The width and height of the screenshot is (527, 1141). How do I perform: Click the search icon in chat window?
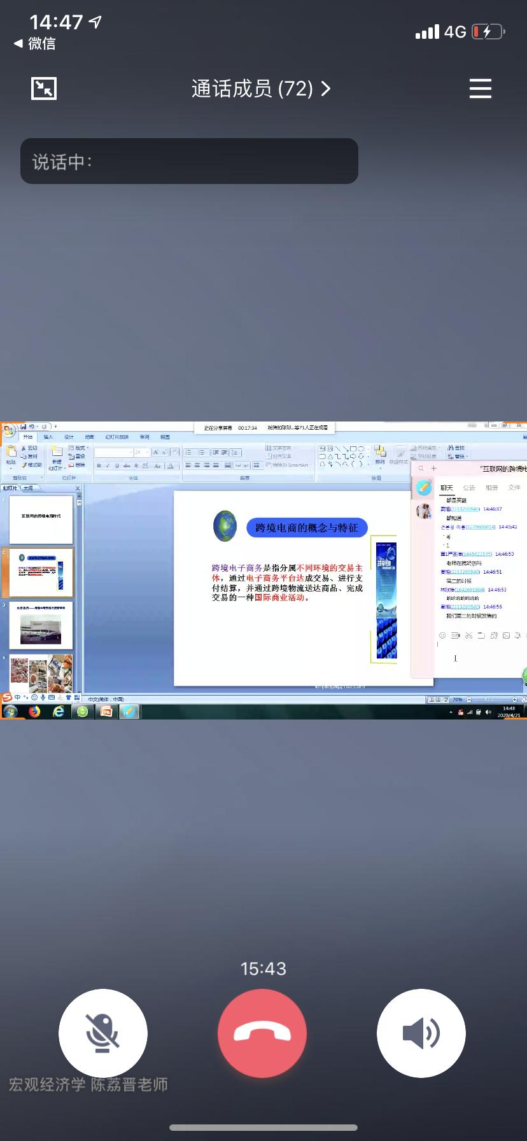point(421,469)
